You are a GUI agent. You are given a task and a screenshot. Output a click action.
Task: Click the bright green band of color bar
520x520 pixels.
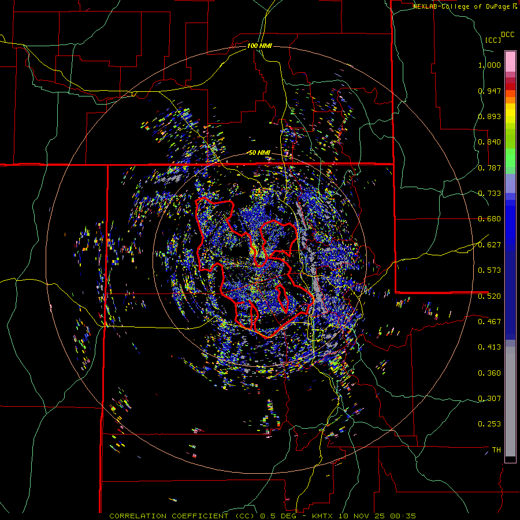pos(510,158)
